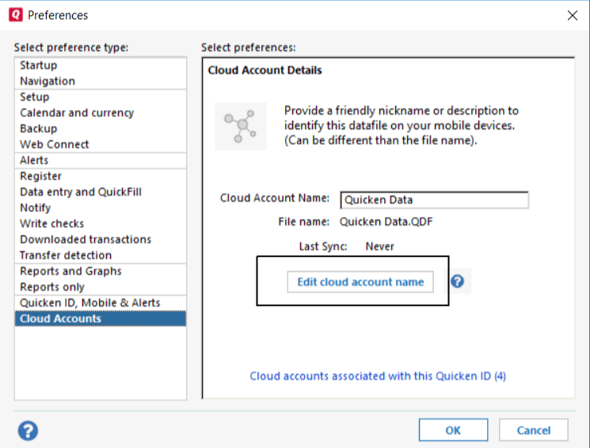Click the Cloud Account Name input field

[434, 199]
